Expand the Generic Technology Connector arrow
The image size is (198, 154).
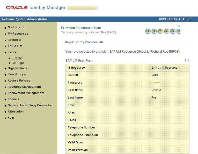click(x=6, y=106)
